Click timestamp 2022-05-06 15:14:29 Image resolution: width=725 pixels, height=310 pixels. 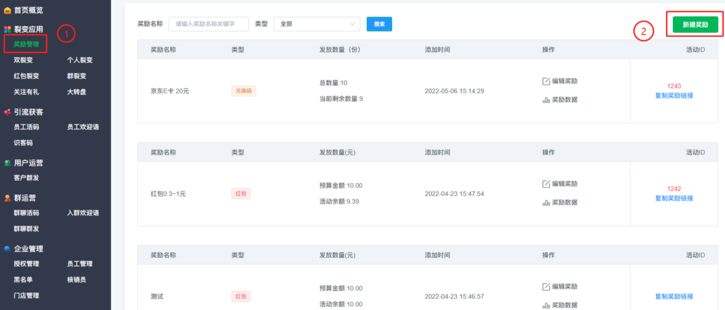click(x=454, y=91)
